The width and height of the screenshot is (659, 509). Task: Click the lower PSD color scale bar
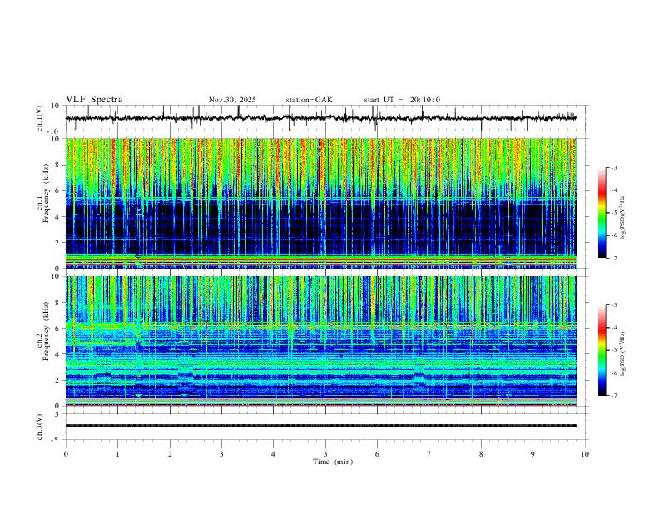pos(602,350)
